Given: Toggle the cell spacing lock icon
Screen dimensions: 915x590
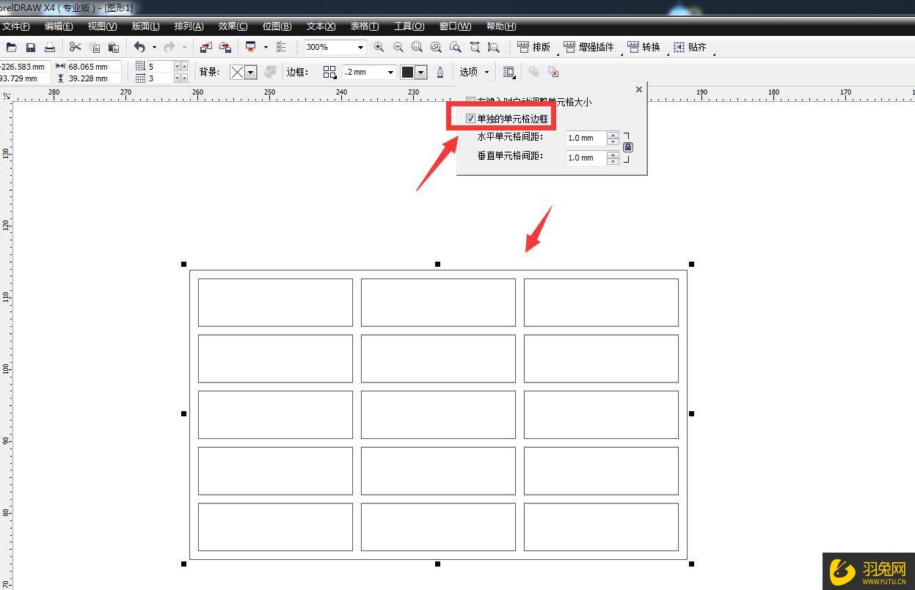Looking at the screenshot, I should pyautogui.click(x=628, y=147).
